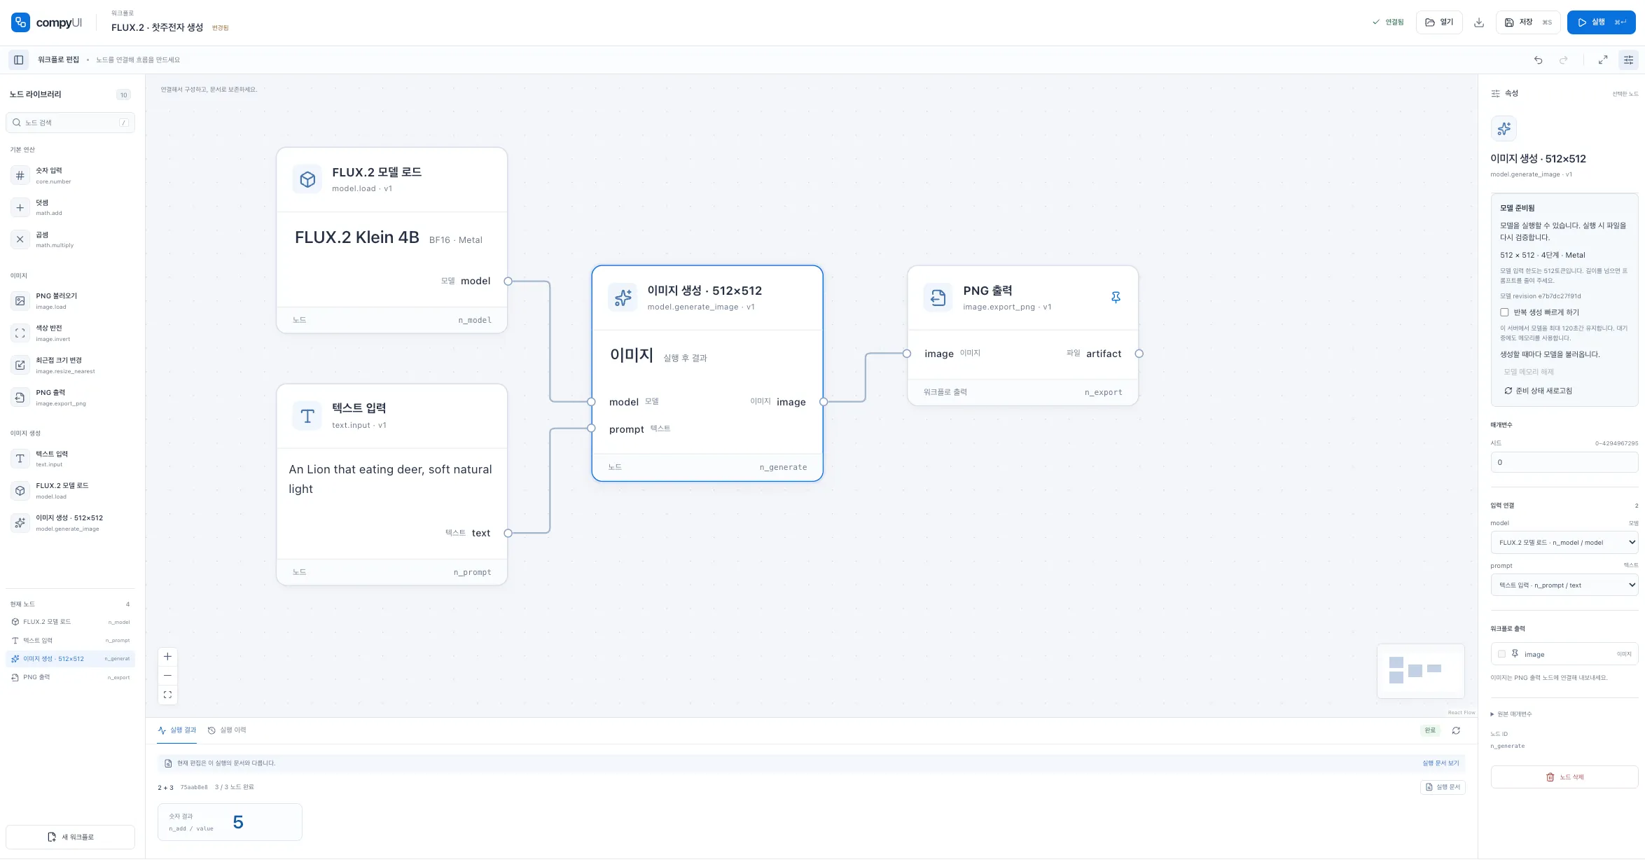Open the model input connection dropdown
This screenshot has height=862, width=1645.
1564,542
